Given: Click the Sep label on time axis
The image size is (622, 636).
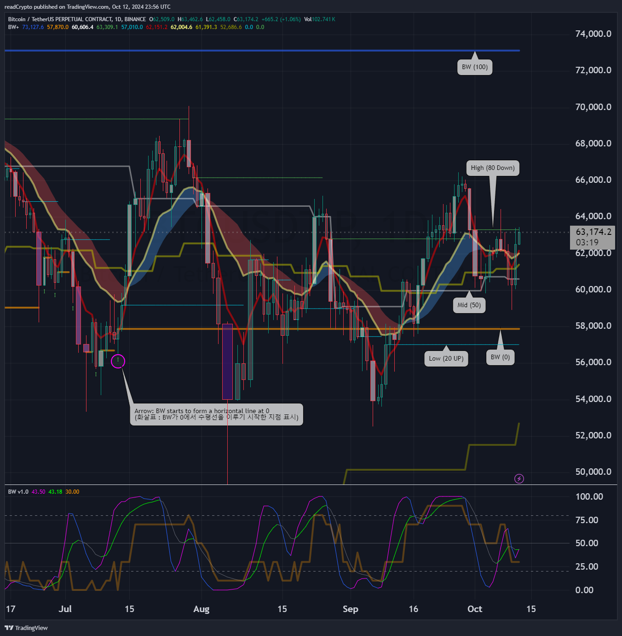Looking at the screenshot, I should [x=351, y=609].
